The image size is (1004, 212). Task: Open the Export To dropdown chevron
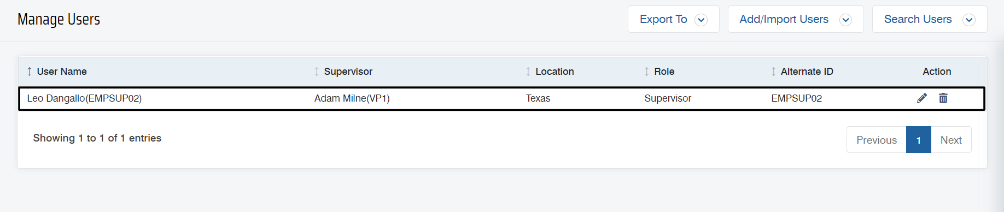coord(701,20)
